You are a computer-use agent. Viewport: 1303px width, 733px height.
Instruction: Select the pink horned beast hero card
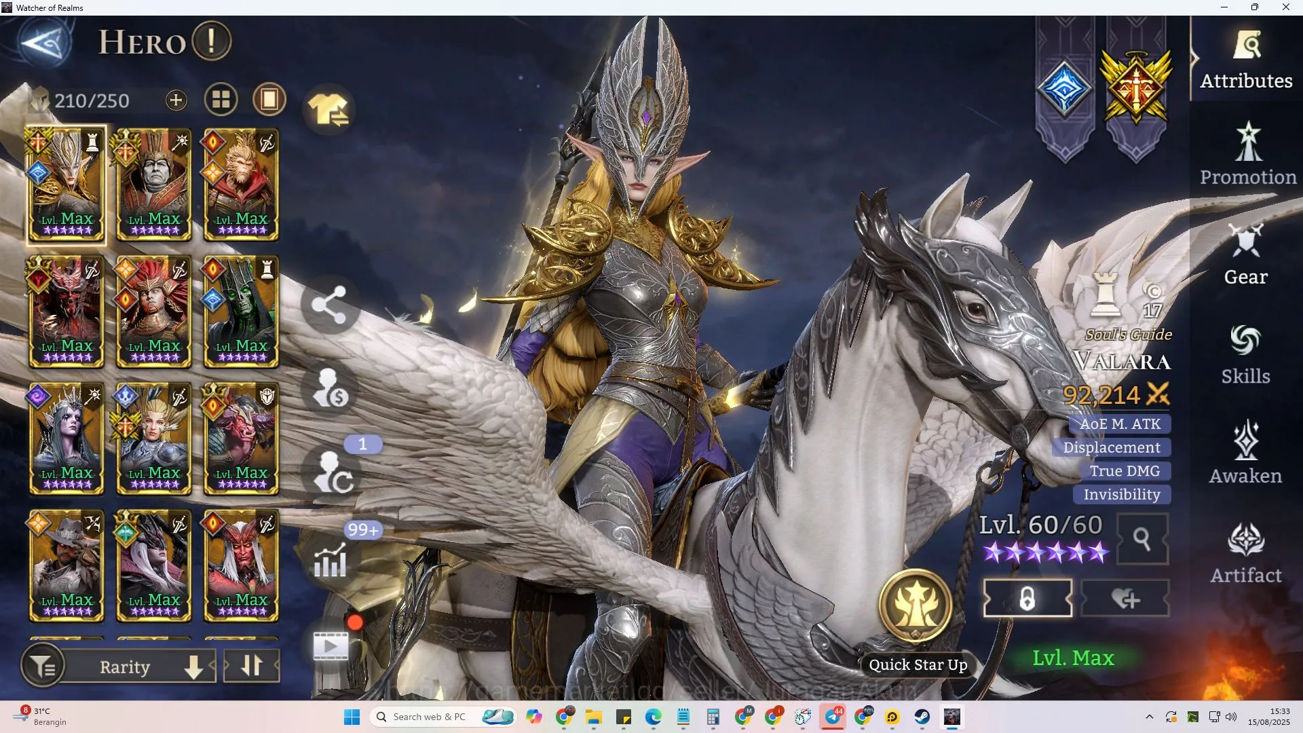click(x=241, y=438)
